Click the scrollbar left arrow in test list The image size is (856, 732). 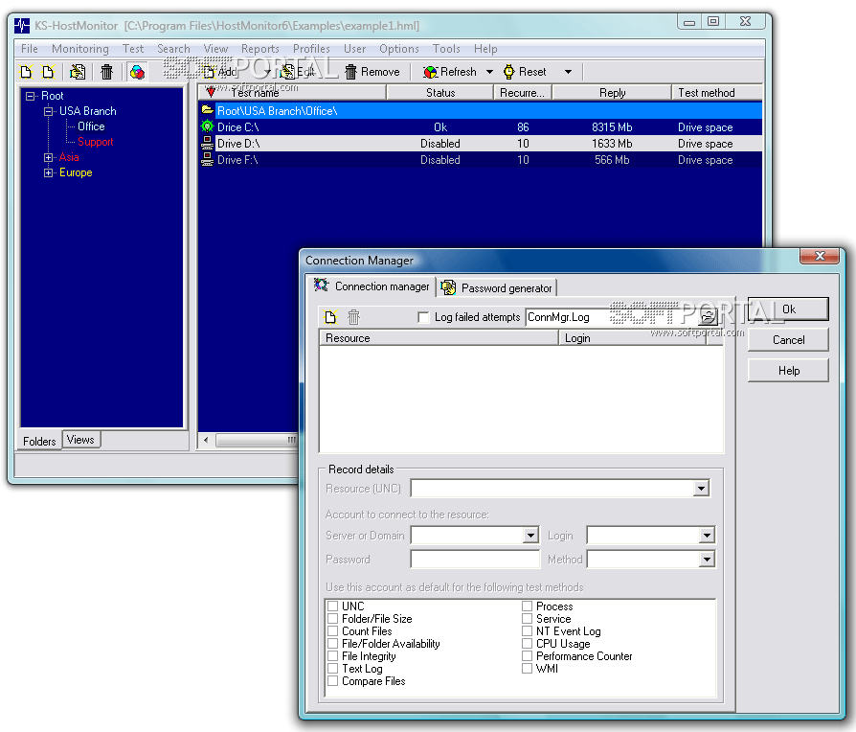tap(206, 440)
